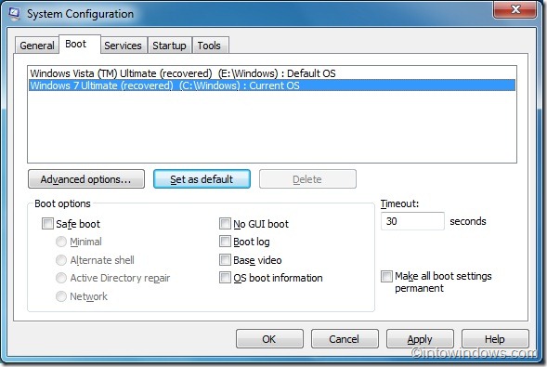Go to the Startup tab

pos(169,46)
